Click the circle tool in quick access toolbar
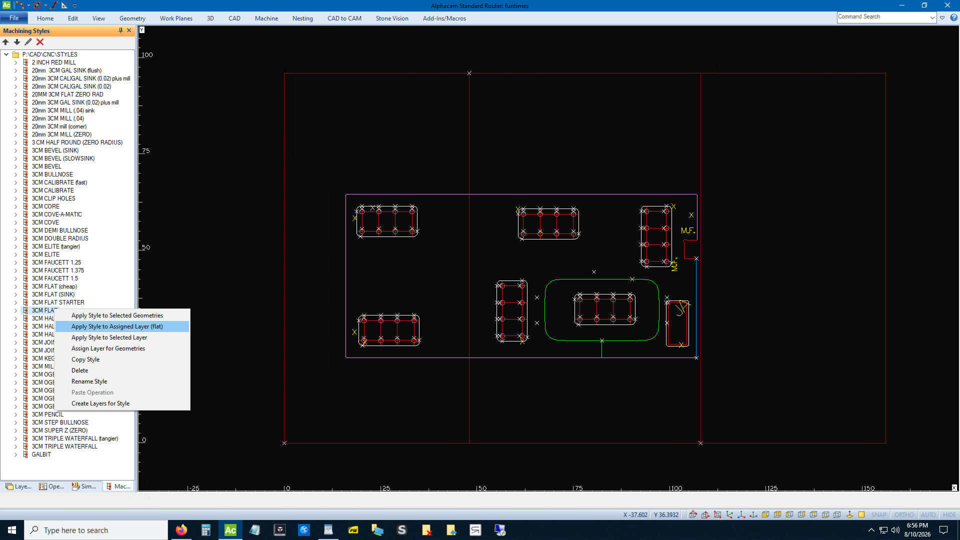 37,5
